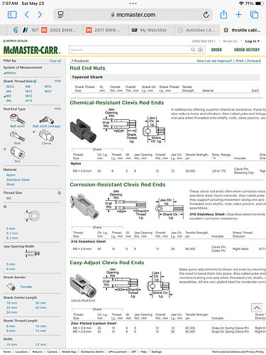The image size is (266, 355).
Task: Click the Nut rod end image
Action: click(x=17, y=153)
